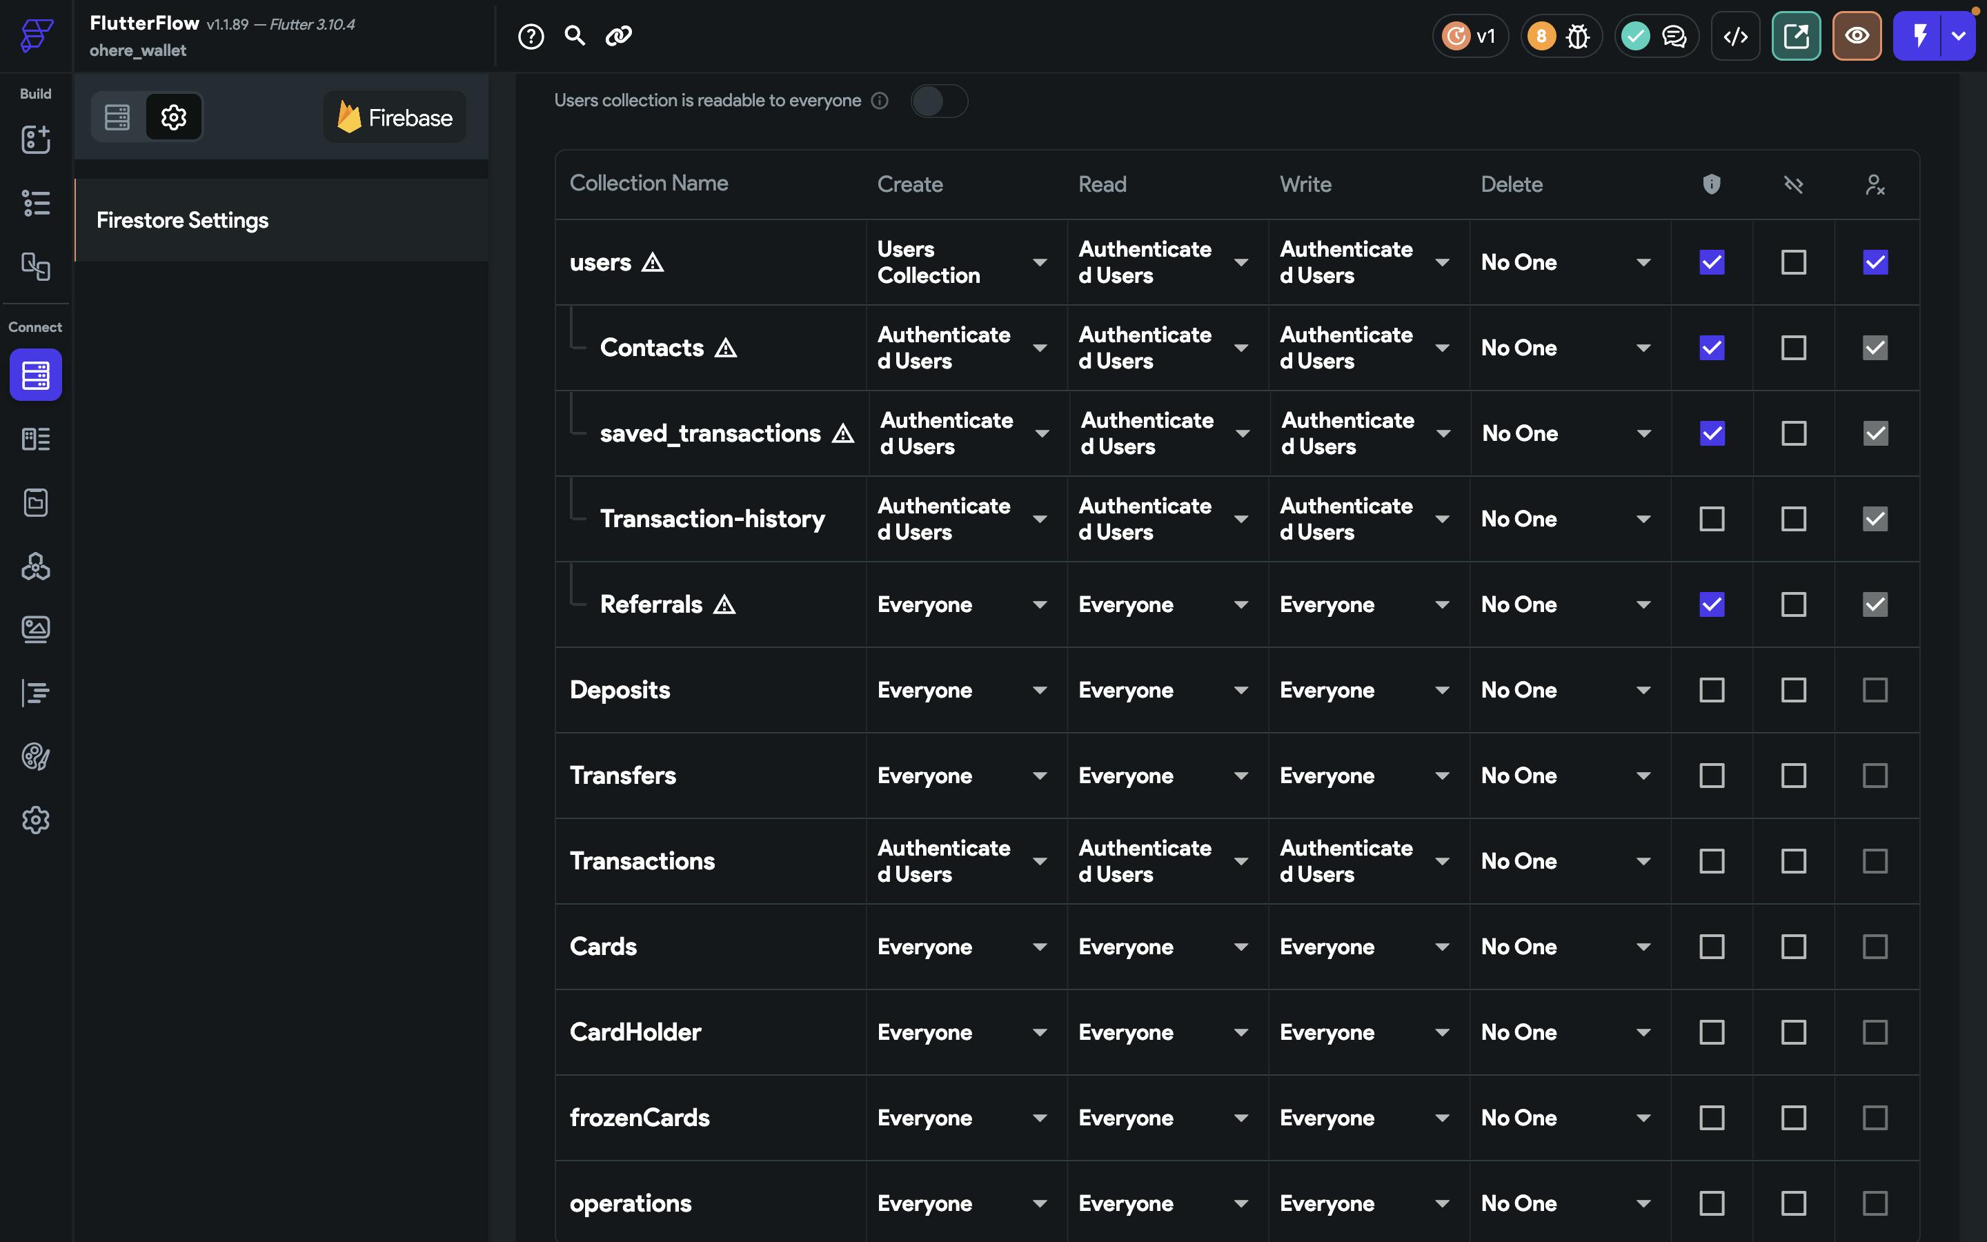Uncheck first shield checkbox in users row
Viewport: 1987px width, 1242px height.
coord(1711,262)
